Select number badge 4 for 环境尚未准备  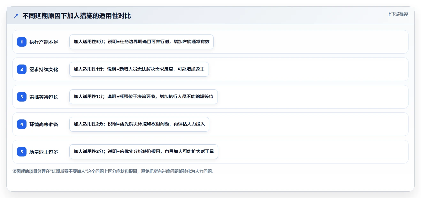coord(22,124)
